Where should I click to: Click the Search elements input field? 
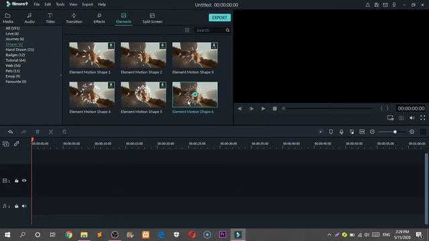pyautogui.click(x=210, y=30)
